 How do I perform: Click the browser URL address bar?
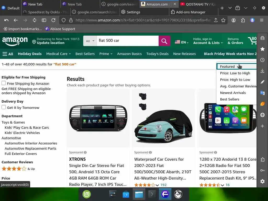coord(143,20)
